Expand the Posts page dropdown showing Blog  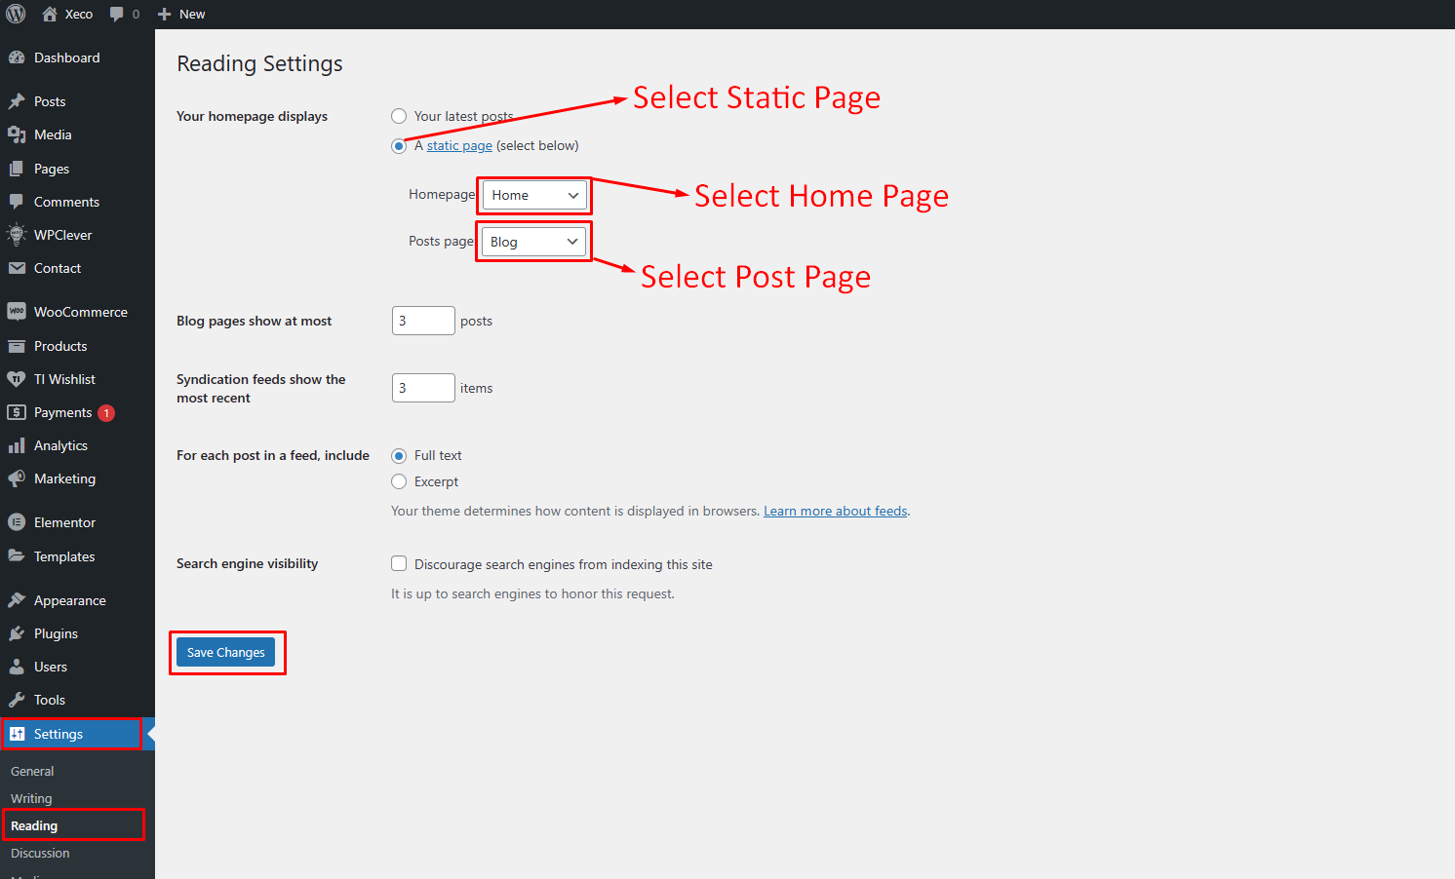tap(533, 242)
